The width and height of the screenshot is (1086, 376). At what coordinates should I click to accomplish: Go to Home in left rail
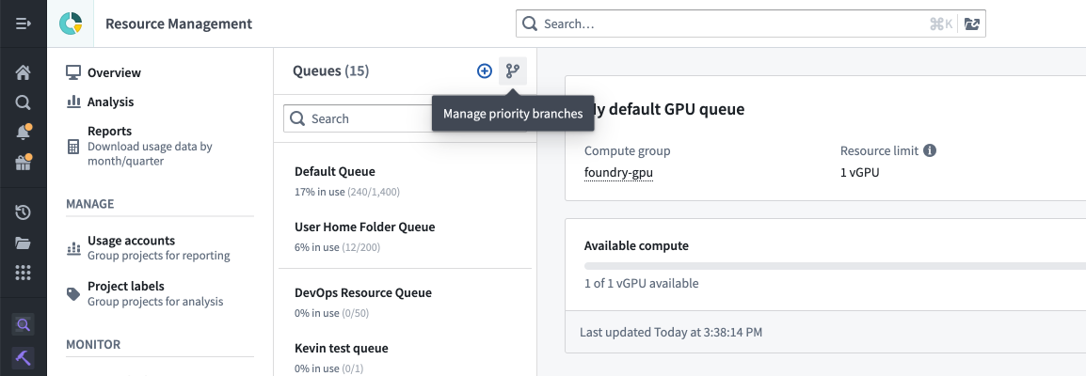tap(23, 72)
